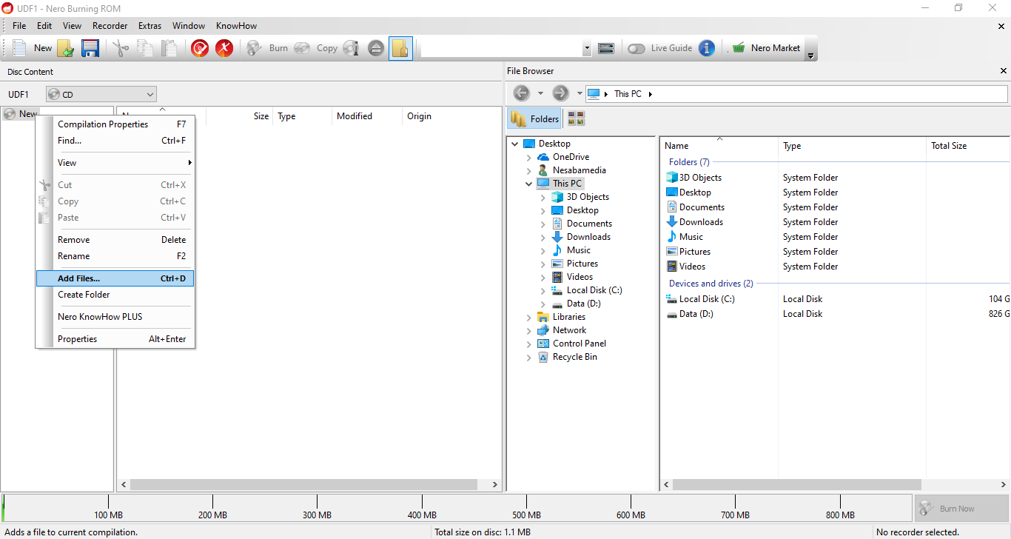Click the File Browser back arrow
1011x539 pixels.
point(522,93)
